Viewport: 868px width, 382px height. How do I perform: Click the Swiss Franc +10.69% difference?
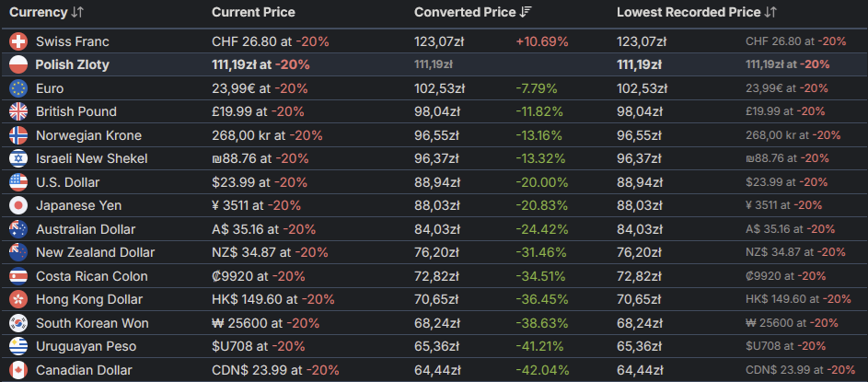(x=542, y=41)
